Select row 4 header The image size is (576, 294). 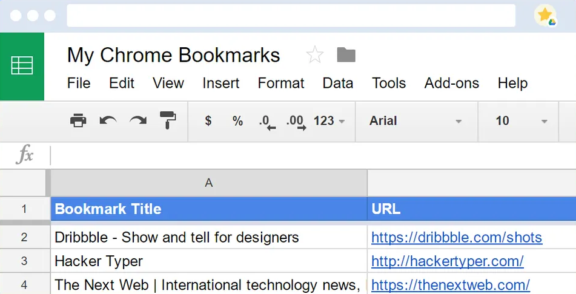(24, 284)
